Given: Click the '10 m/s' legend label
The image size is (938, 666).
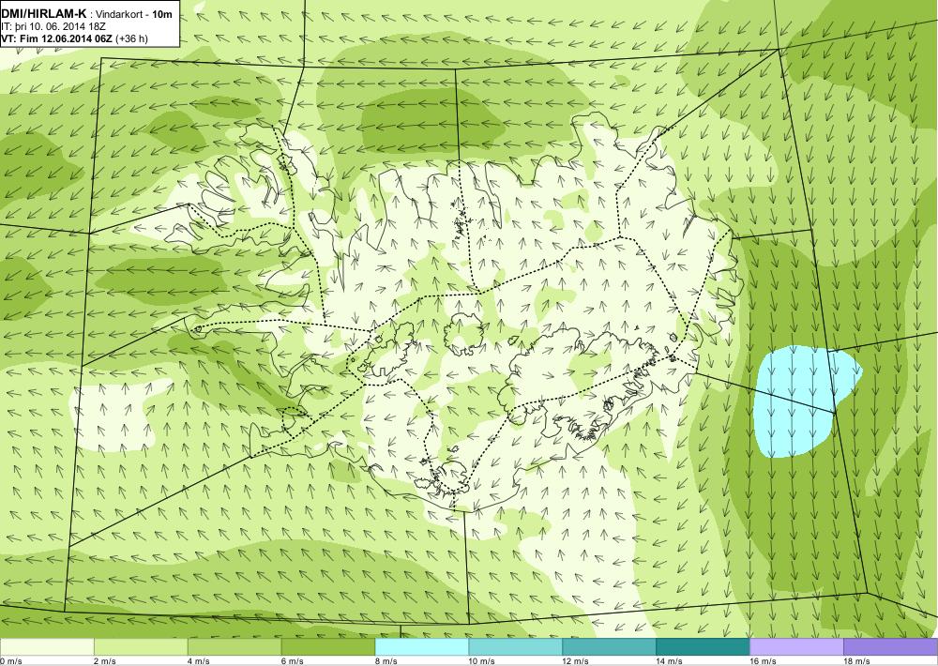Looking at the screenshot, I should 481,661.
